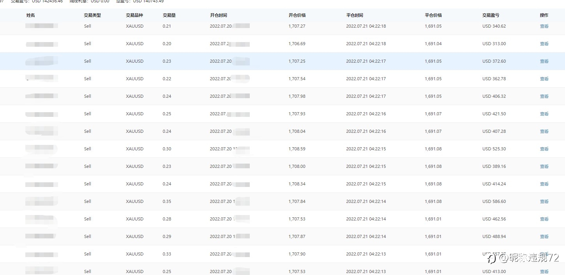Image resolution: width=565 pixels, height=275 pixels.
Task: Click the USD 525.30 profit cell
Action: [x=494, y=149]
